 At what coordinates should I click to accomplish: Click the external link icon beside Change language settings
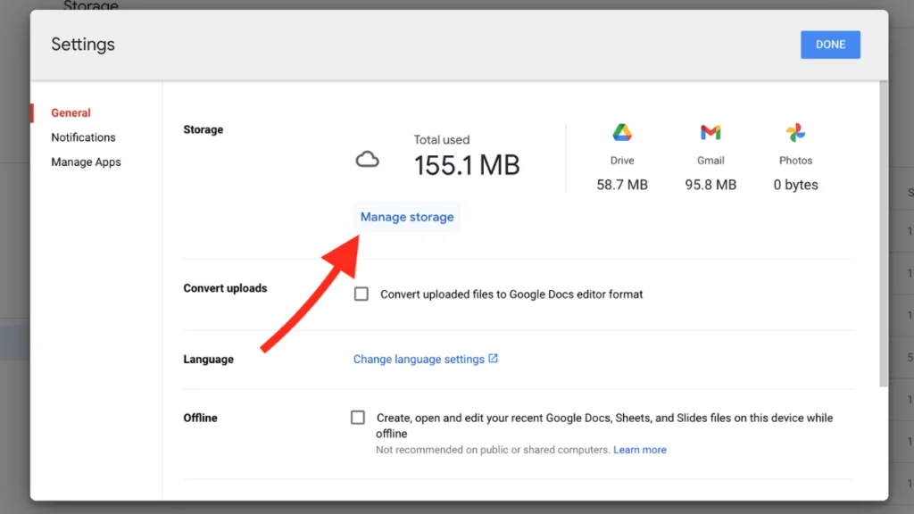tap(493, 358)
